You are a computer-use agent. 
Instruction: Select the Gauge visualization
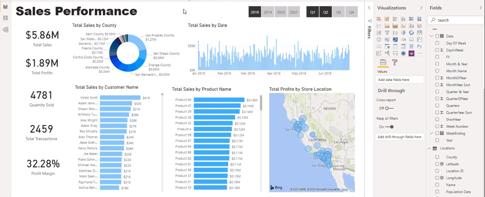pyautogui.click(x=403, y=39)
